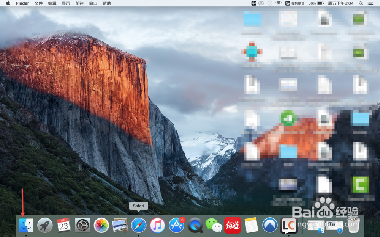Open Finder from the Dock

click(x=26, y=225)
